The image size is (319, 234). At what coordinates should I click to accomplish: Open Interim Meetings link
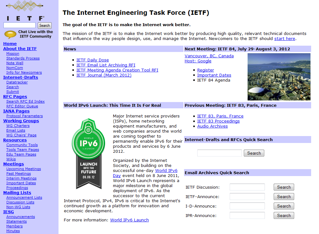21,178
